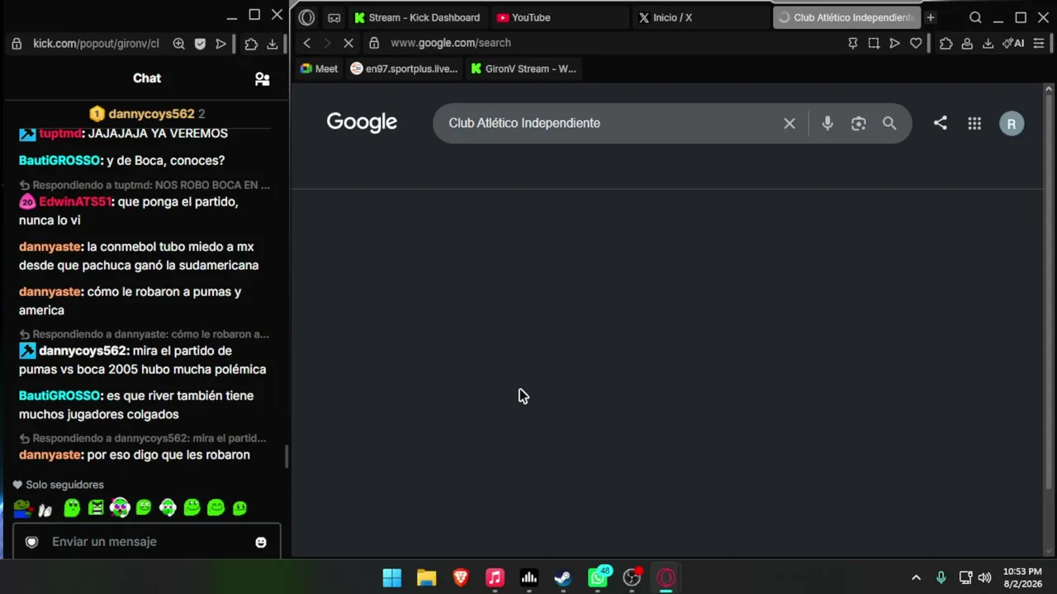Open downloads in the Google window

click(x=988, y=43)
